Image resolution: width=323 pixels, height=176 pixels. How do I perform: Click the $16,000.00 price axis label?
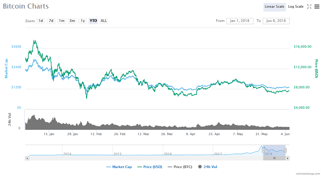coord(303,47)
